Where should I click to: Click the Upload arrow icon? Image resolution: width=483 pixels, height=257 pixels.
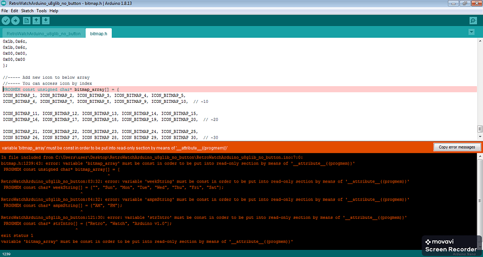click(15, 21)
